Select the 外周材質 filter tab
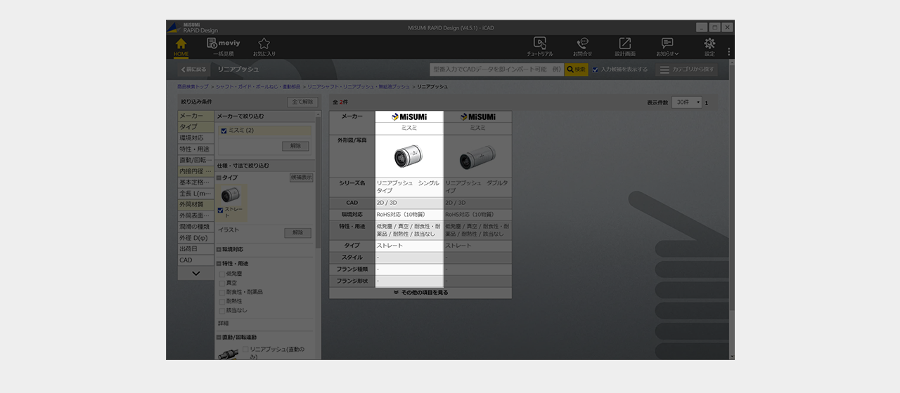 pos(195,204)
